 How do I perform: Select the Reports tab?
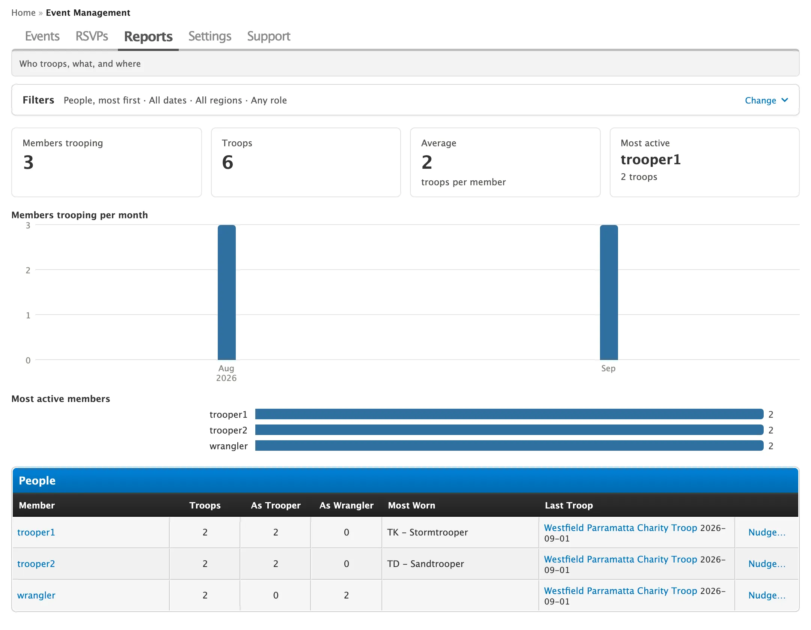(148, 36)
